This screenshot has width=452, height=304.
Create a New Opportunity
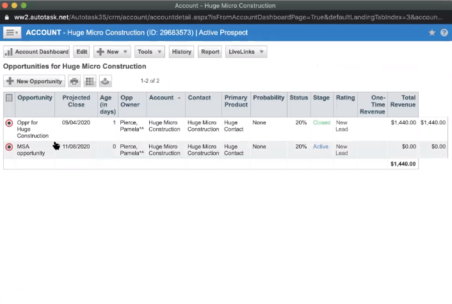tap(35, 81)
